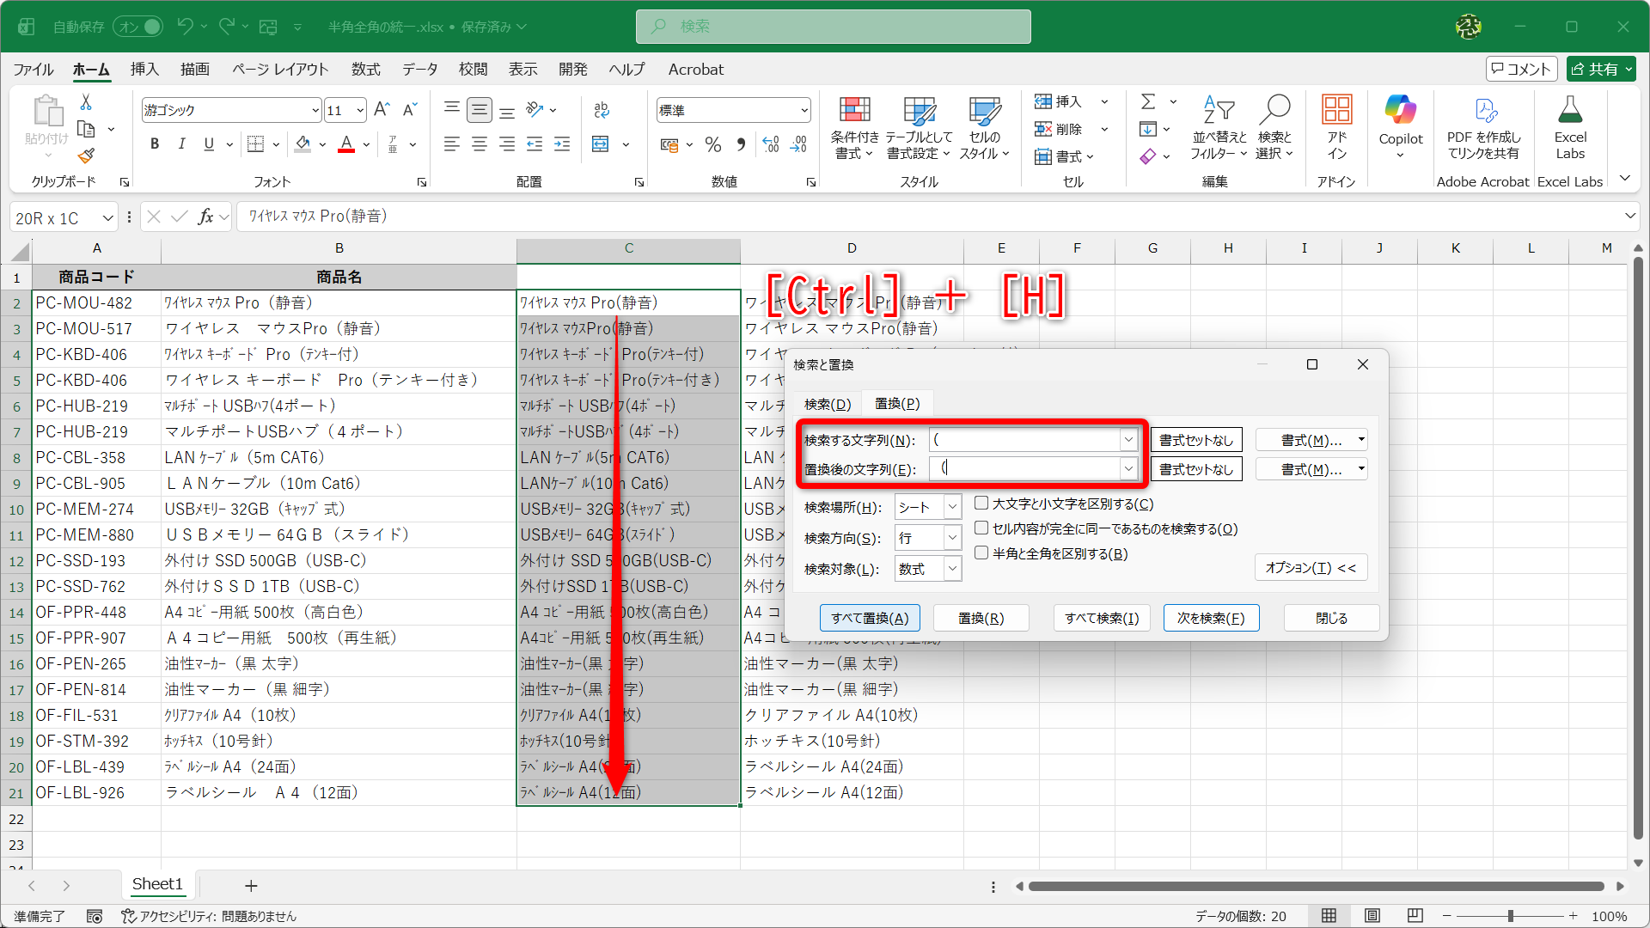
Task: Enable 半角と全角を区別する checkbox
Action: pyautogui.click(x=981, y=553)
